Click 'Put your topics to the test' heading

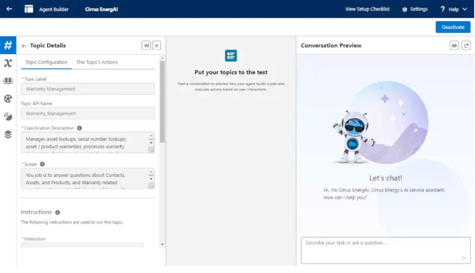pyautogui.click(x=231, y=72)
